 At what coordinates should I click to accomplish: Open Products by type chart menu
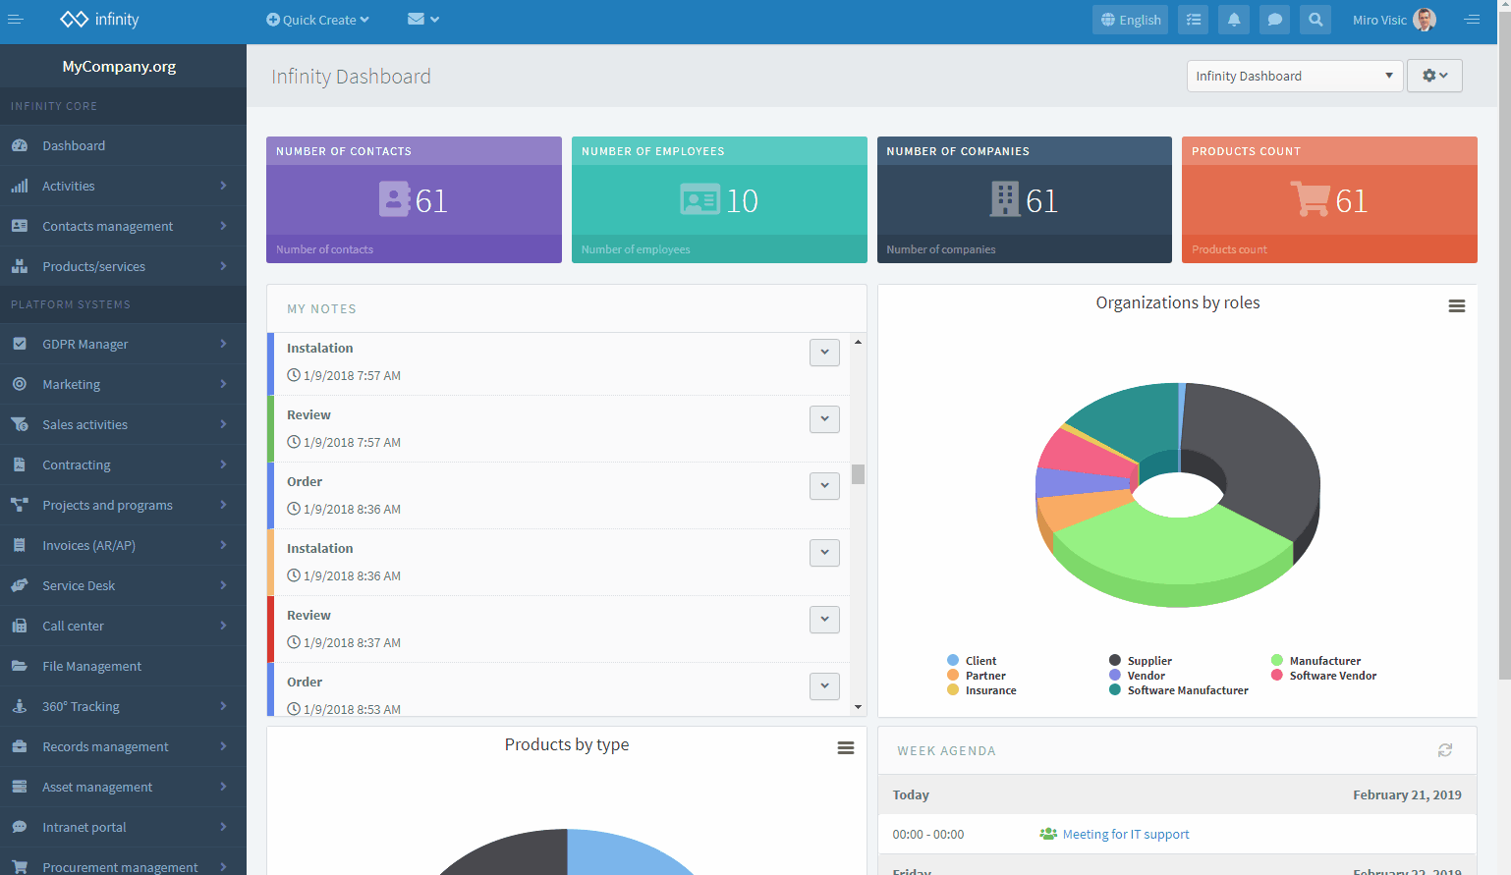pyautogui.click(x=846, y=748)
